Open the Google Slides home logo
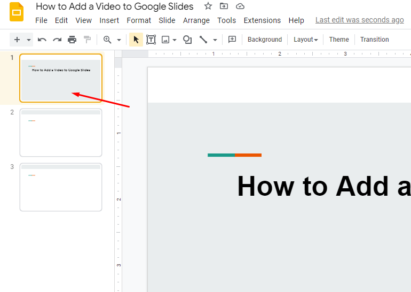 (x=17, y=12)
